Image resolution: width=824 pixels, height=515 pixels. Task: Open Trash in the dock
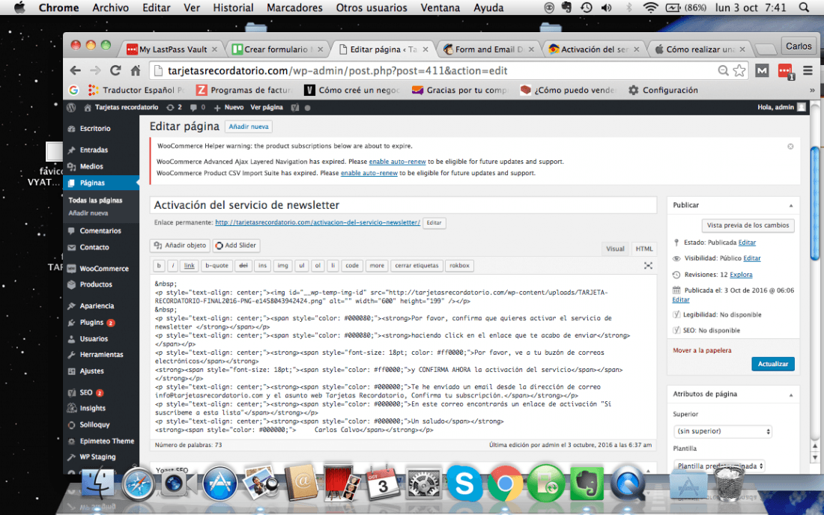point(730,483)
